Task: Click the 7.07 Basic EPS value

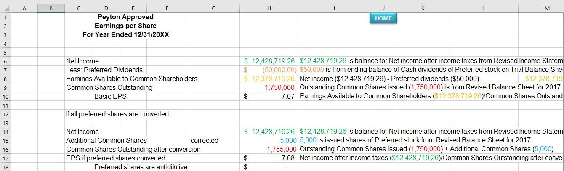Action: click(288, 97)
